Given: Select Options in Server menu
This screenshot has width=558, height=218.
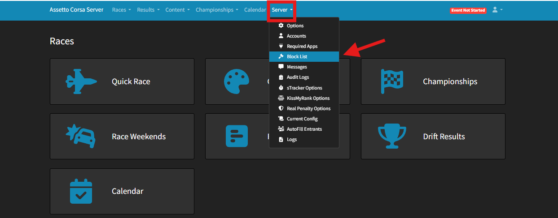Looking at the screenshot, I should [x=304, y=26].
